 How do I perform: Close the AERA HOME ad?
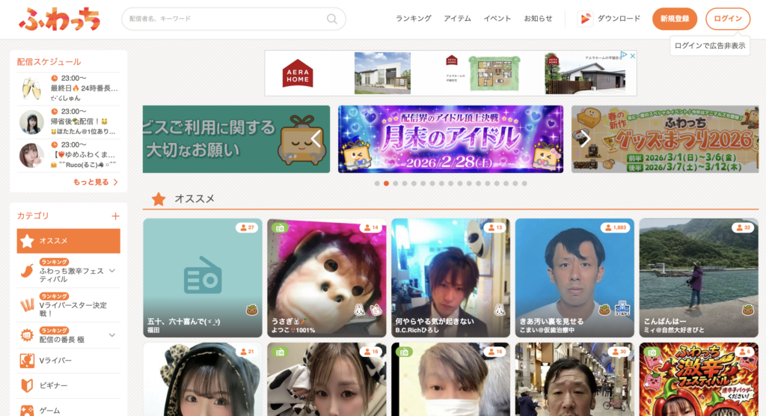(632, 56)
